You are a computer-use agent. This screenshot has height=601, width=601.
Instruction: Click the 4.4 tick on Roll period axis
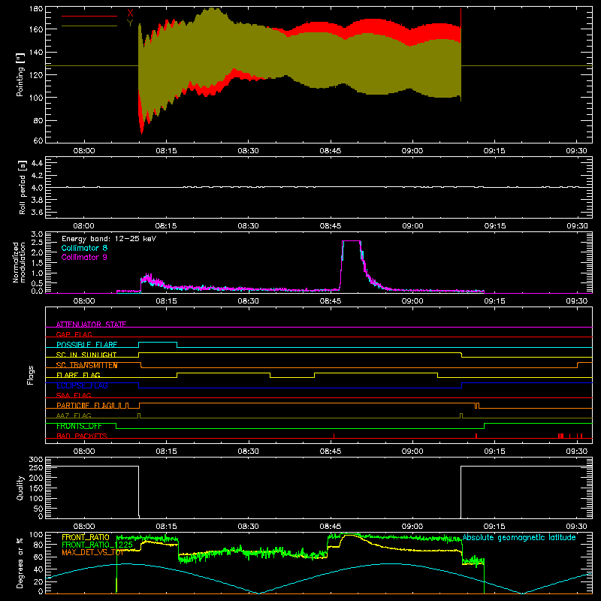coord(37,163)
